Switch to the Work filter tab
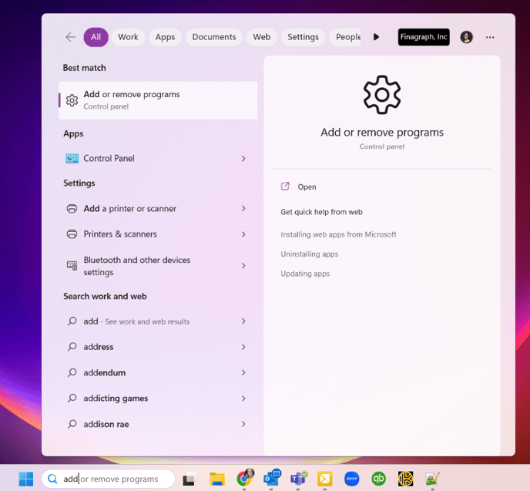The image size is (530, 491). pyautogui.click(x=128, y=37)
